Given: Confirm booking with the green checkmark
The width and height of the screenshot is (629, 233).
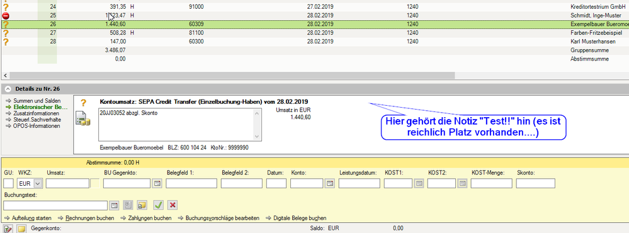Looking at the screenshot, I should click(x=158, y=205).
